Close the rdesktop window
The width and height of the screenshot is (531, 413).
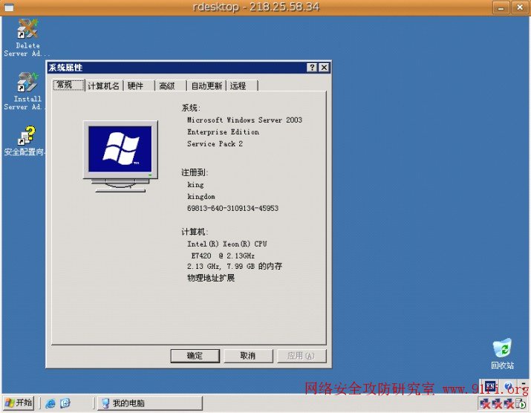[x=520, y=7]
